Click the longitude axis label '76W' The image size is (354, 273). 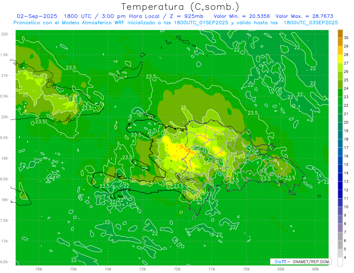tap(39, 269)
